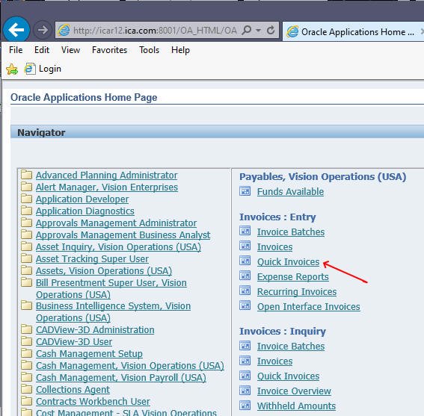Screen dimensions: 424x416
Task: Open the address bar dropdown arrow
Action: click(x=259, y=31)
